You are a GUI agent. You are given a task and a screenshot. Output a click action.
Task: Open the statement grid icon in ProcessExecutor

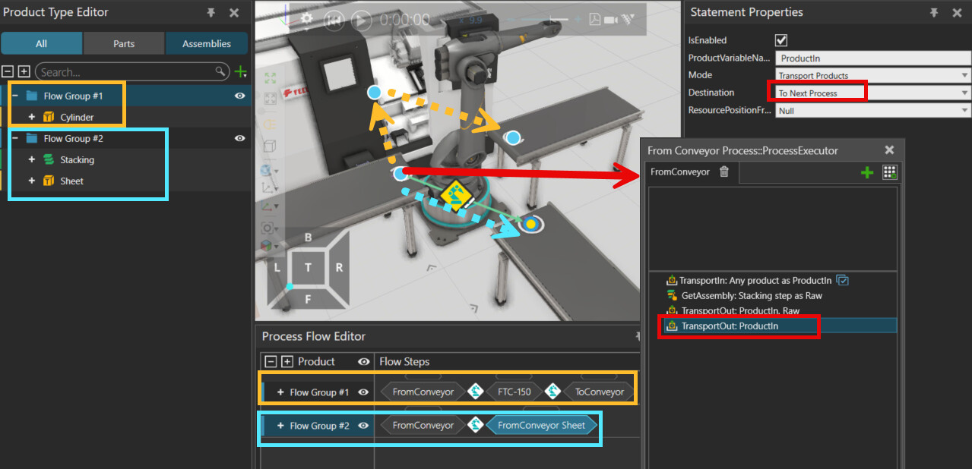pos(889,172)
